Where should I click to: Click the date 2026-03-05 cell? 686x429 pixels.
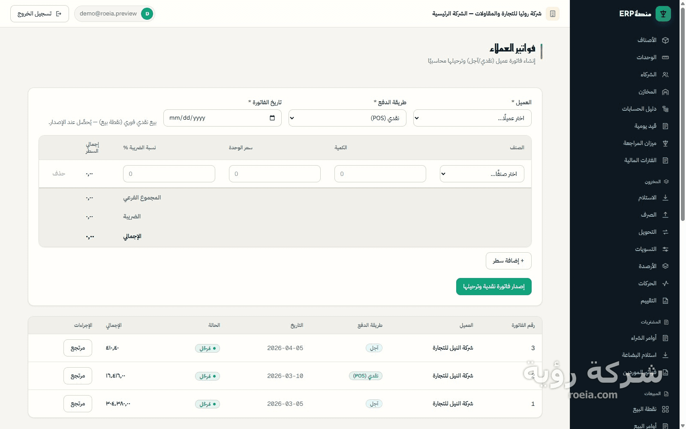click(285, 404)
